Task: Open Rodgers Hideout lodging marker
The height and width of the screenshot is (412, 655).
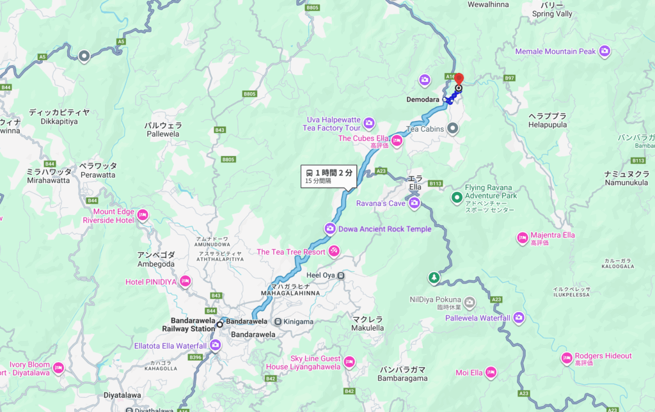Action: point(567,358)
